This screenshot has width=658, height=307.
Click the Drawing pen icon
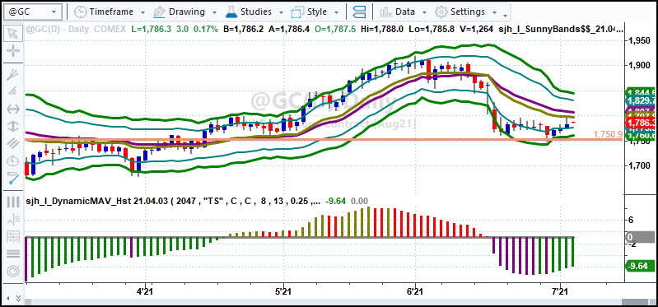[x=159, y=12]
